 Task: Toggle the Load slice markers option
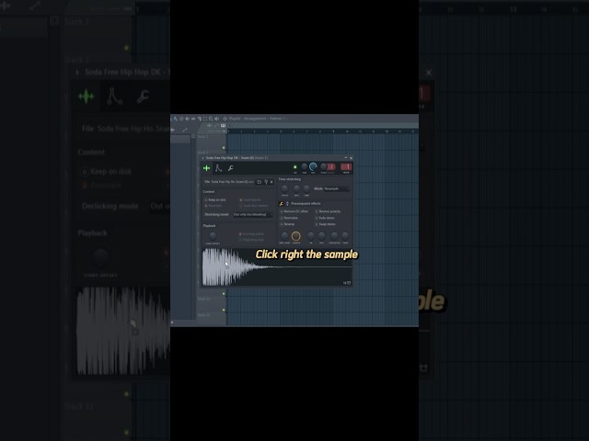pos(254,206)
